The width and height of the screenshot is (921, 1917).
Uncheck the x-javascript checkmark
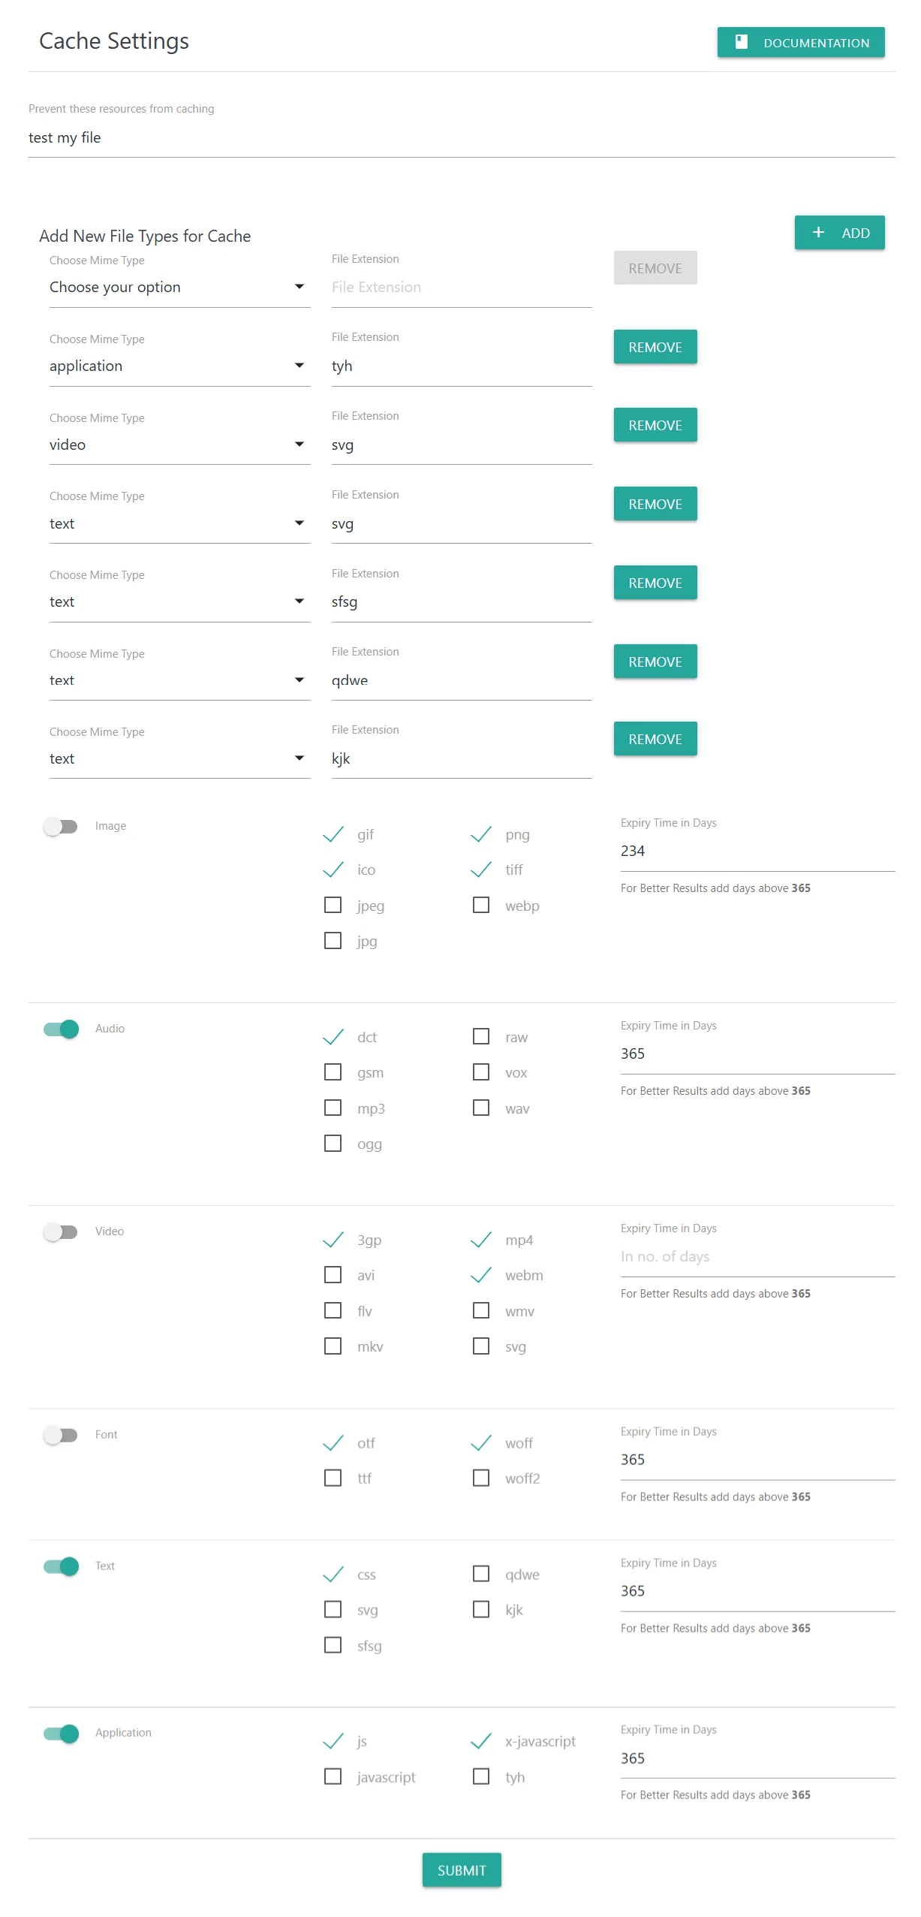coord(481,1741)
